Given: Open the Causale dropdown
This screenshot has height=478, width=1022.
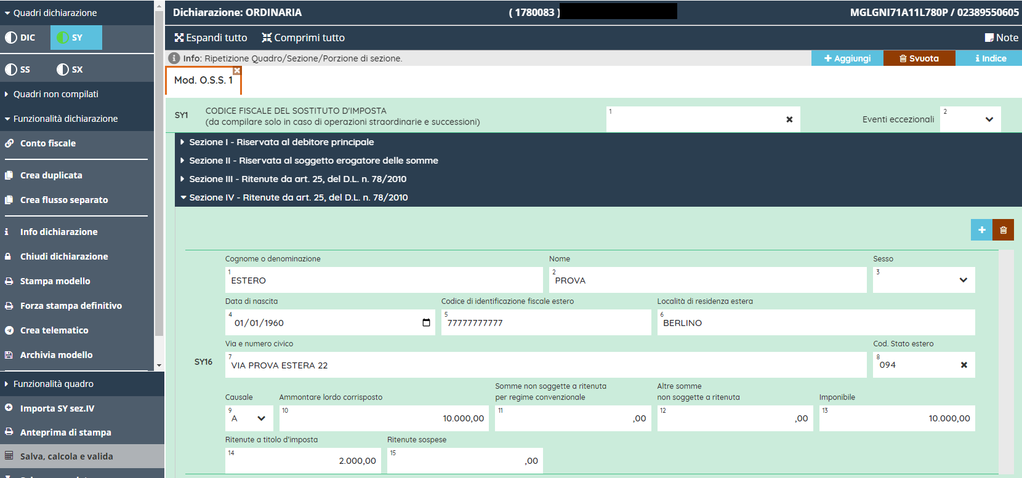Looking at the screenshot, I should 248,418.
